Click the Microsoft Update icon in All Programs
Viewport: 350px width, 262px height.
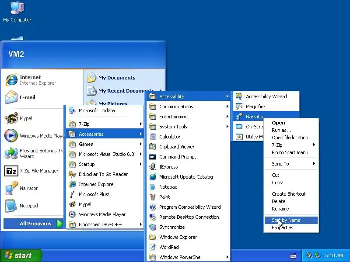pos(72,110)
